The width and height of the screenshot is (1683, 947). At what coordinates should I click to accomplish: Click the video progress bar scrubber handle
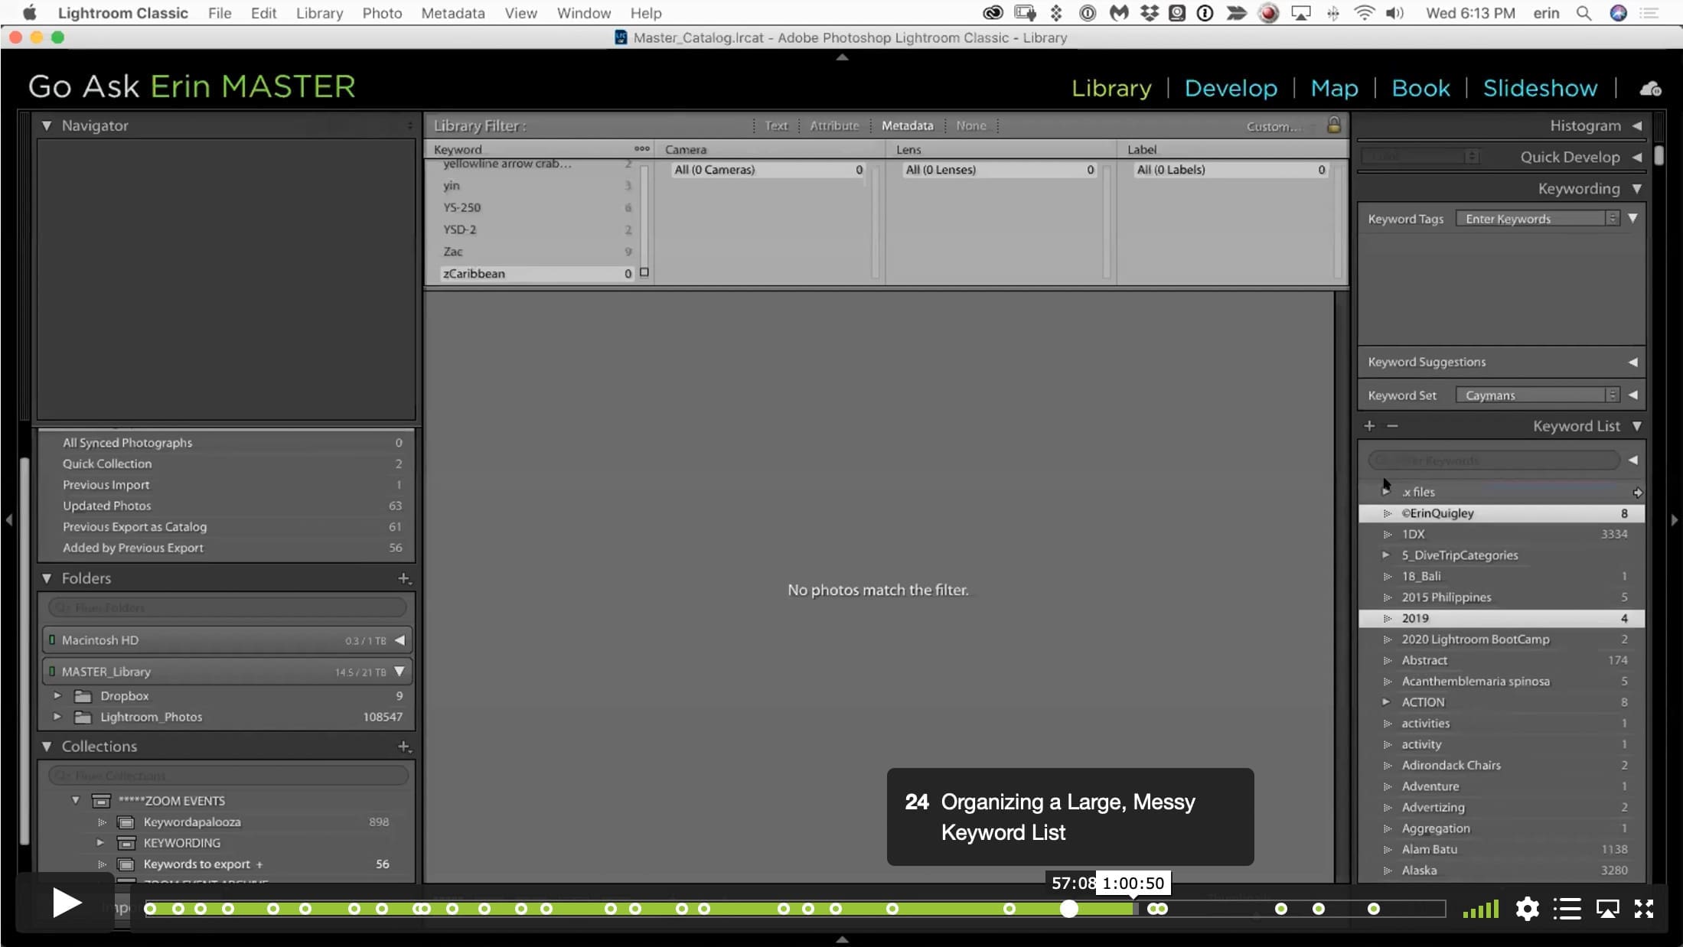tap(1068, 909)
